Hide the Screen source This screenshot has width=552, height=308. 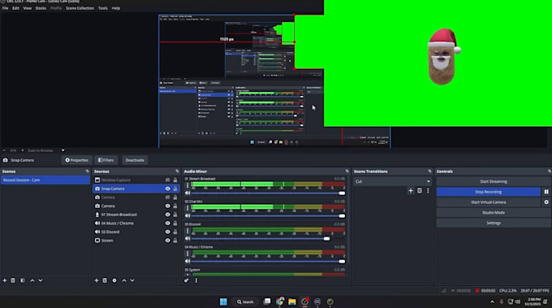click(x=167, y=241)
